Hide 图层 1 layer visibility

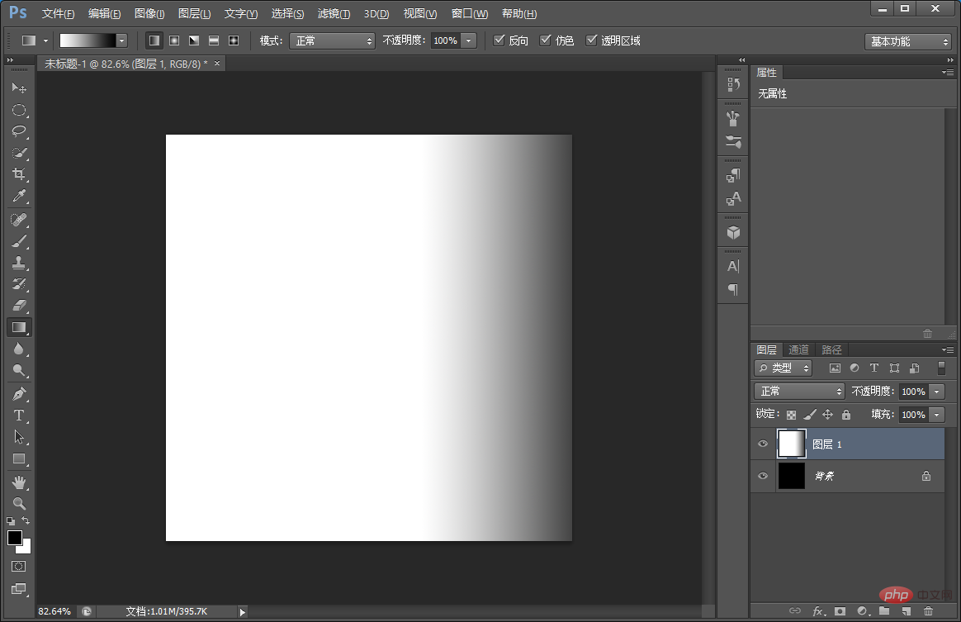coord(762,444)
